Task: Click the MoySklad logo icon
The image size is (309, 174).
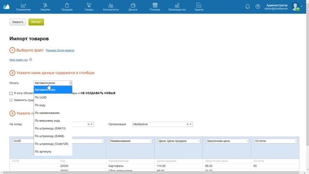Action: point(6,7)
